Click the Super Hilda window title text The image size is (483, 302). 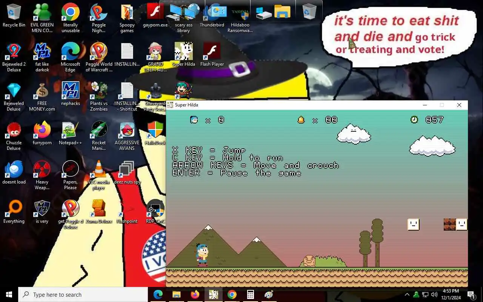point(186,105)
